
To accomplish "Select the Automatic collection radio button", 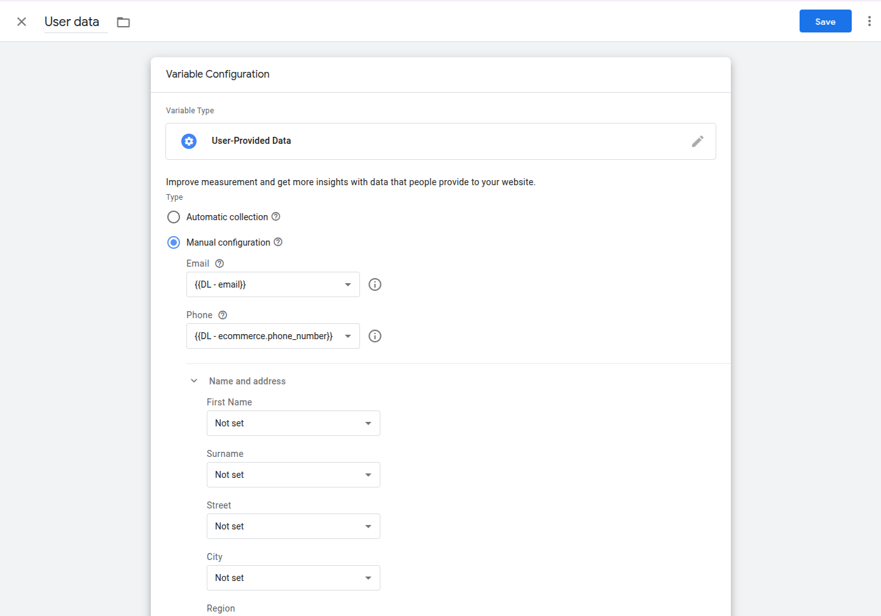I will point(173,216).
